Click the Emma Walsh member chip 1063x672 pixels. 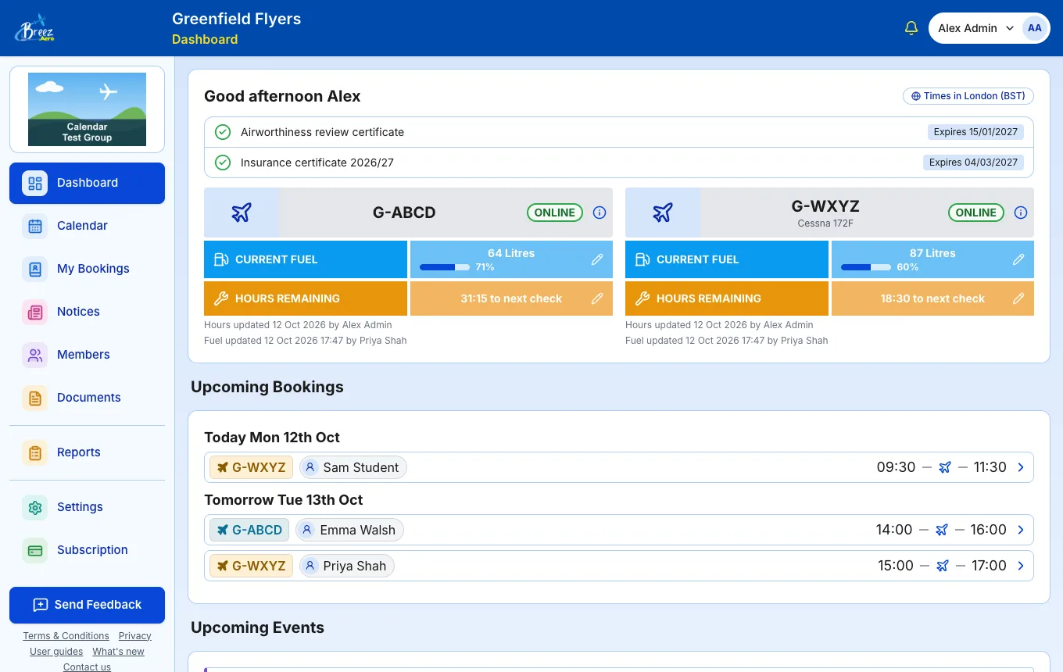[349, 530]
